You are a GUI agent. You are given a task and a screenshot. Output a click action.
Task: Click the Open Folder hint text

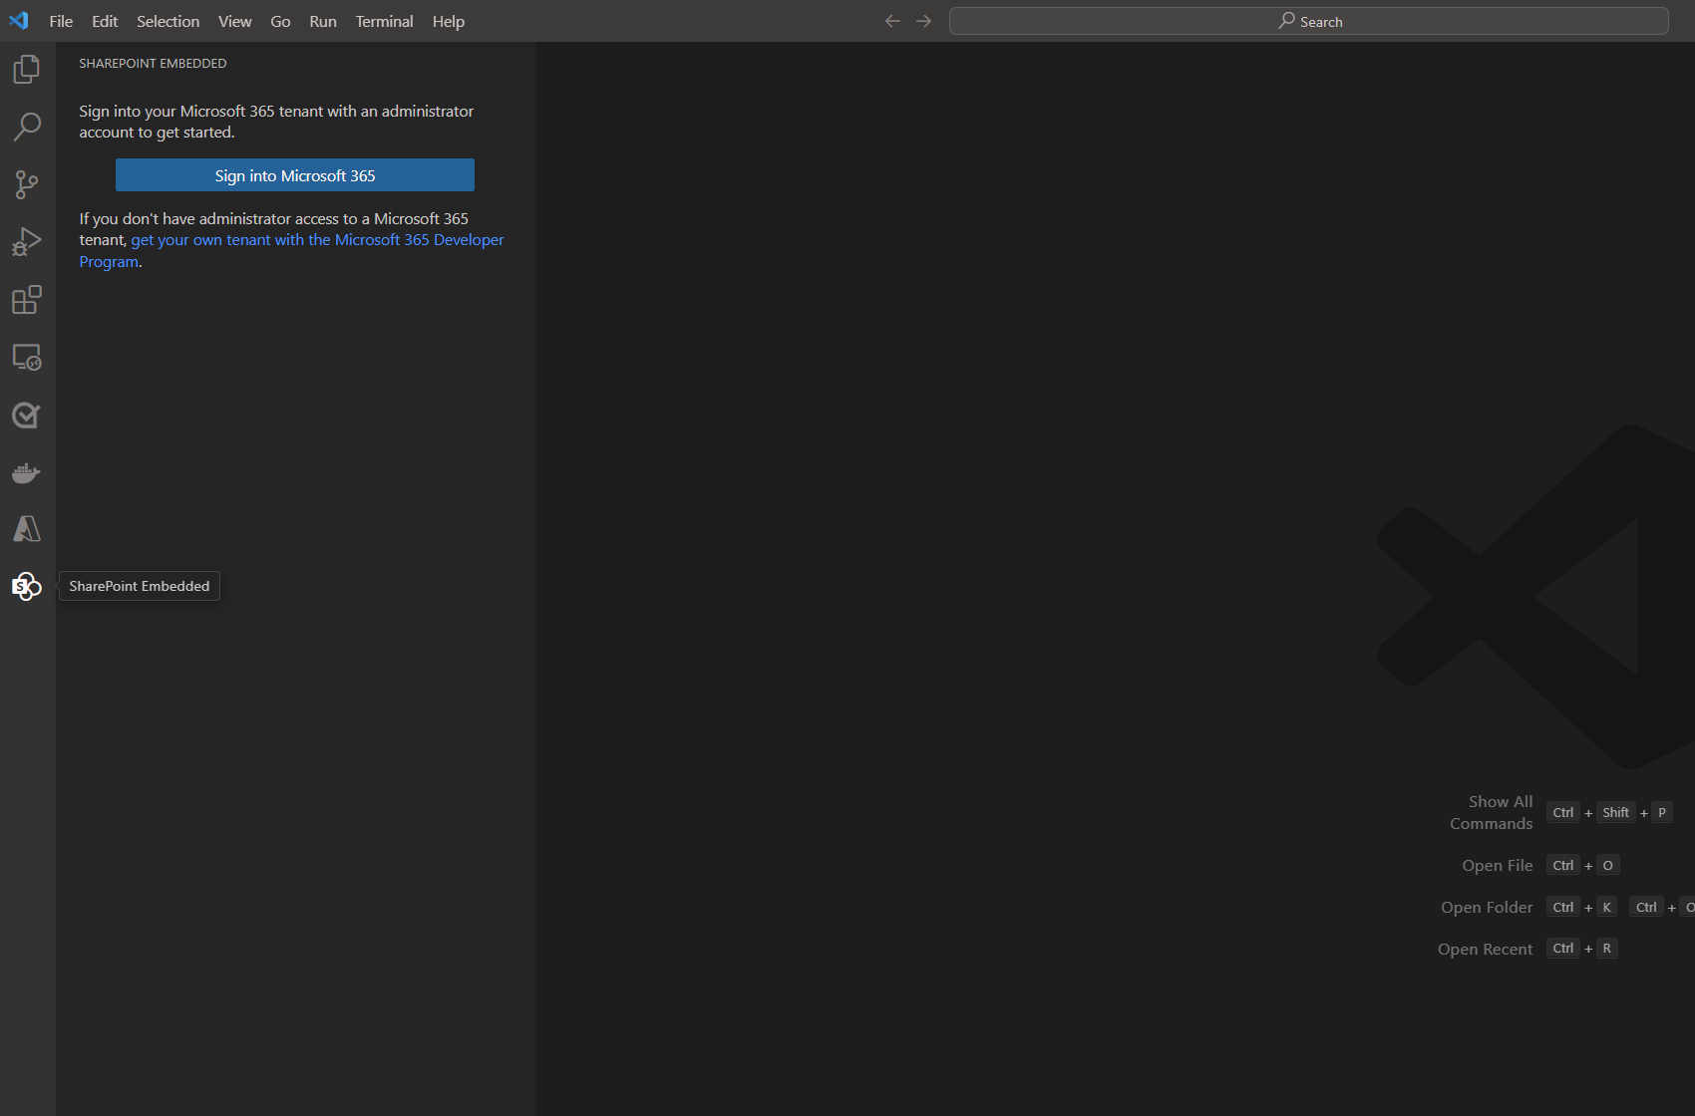(x=1487, y=907)
